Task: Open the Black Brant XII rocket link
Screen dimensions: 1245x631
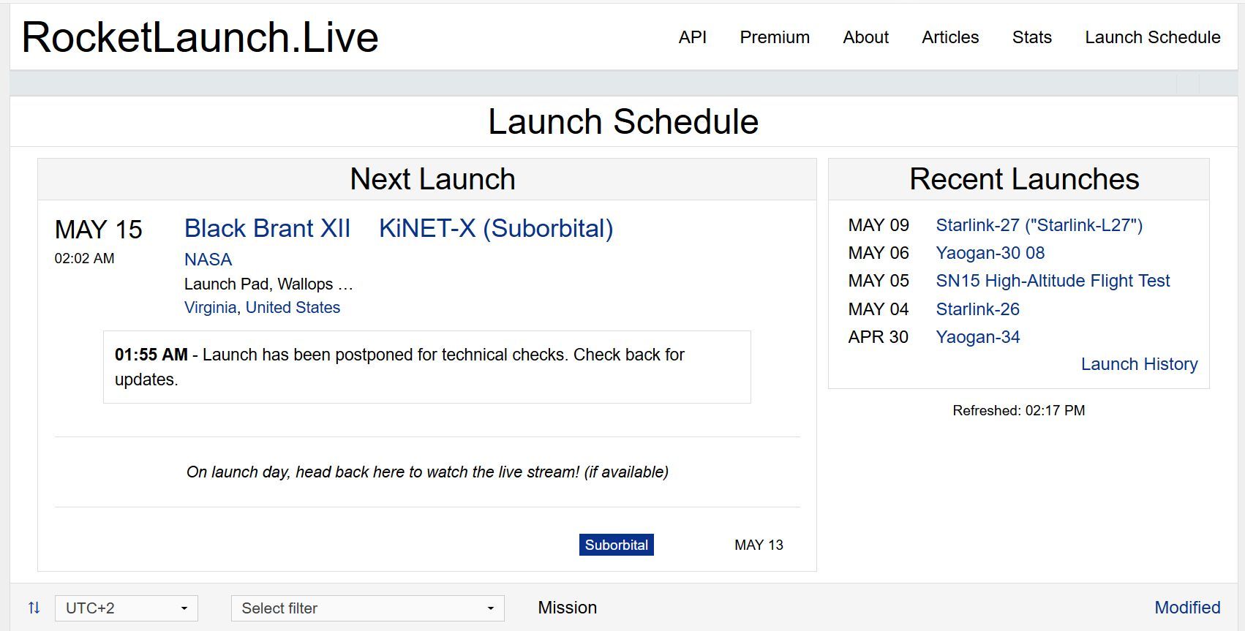Action: point(267,228)
